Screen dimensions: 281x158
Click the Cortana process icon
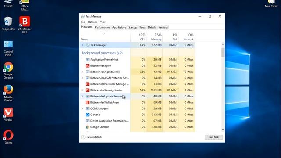[87, 115]
